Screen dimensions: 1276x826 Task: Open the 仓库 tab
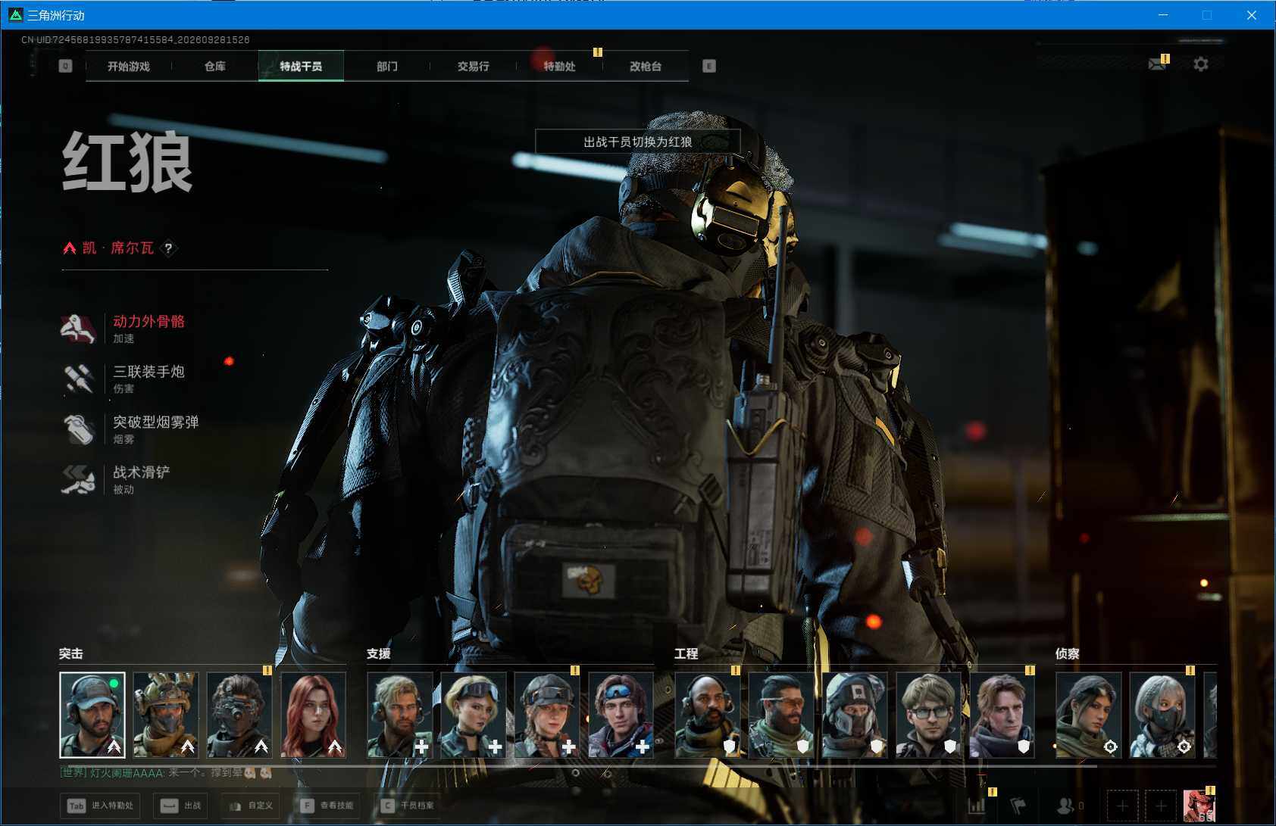click(x=215, y=66)
